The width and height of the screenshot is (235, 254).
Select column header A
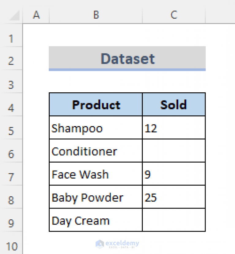tap(36, 15)
